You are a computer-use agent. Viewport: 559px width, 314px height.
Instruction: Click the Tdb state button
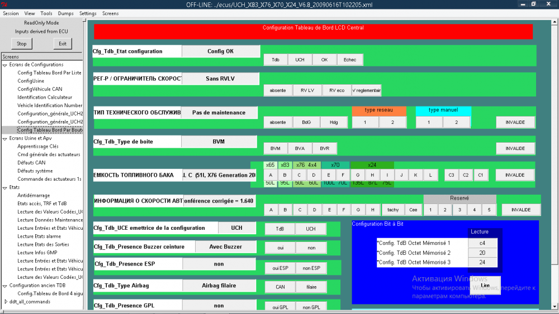(x=276, y=60)
